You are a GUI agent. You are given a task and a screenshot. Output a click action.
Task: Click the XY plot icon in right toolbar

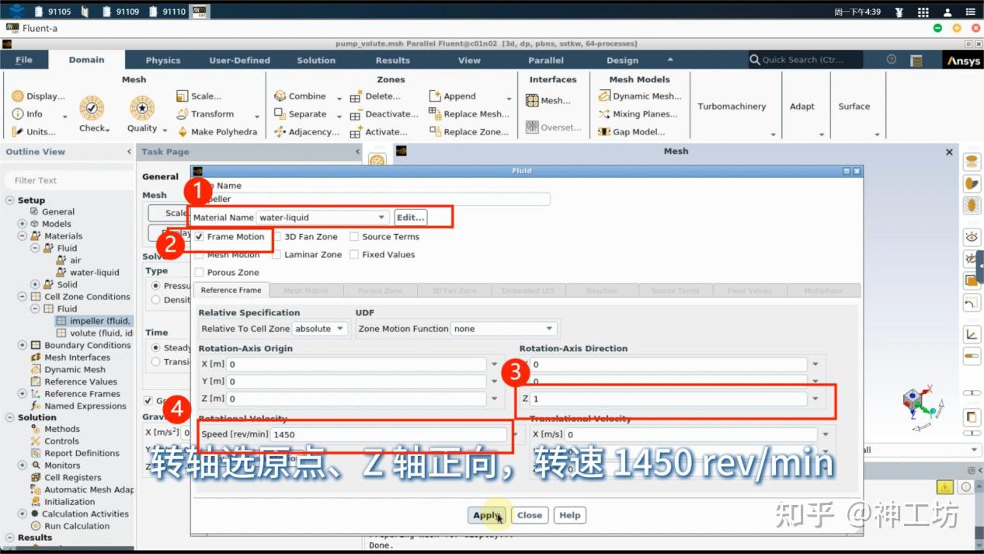[x=971, y=335]
